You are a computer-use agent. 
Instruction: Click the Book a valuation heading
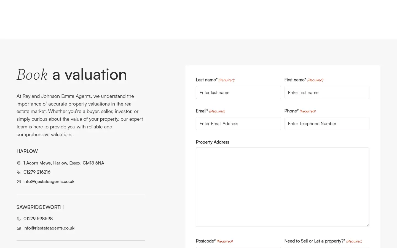(x=72, y=74)
